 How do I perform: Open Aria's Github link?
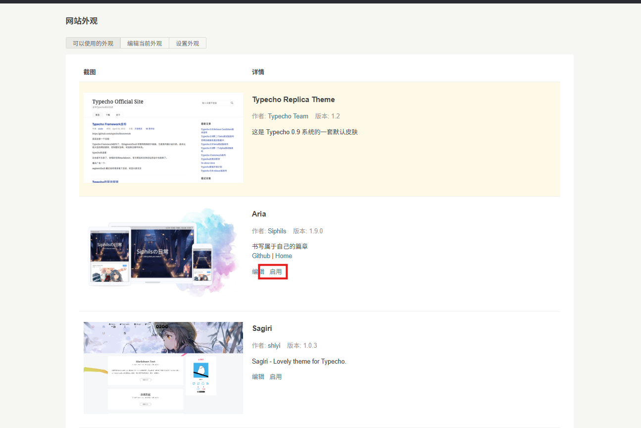pos(261,256)
